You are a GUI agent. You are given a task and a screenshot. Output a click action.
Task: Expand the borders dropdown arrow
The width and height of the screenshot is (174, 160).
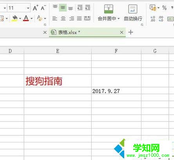[x=7, y=18]
